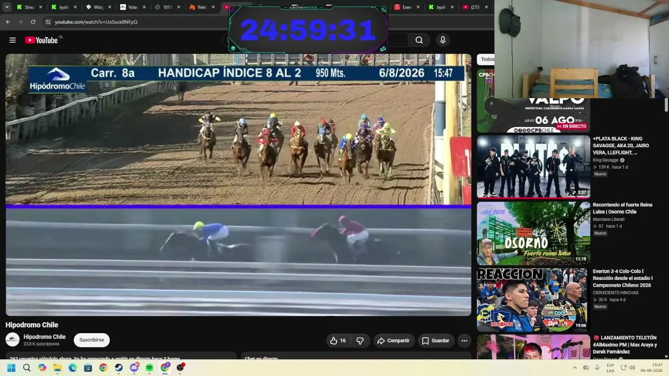The width and height of the screenshot is (669, 376).
Task: Launch Copilot from the taskbar
Action: 42,368
